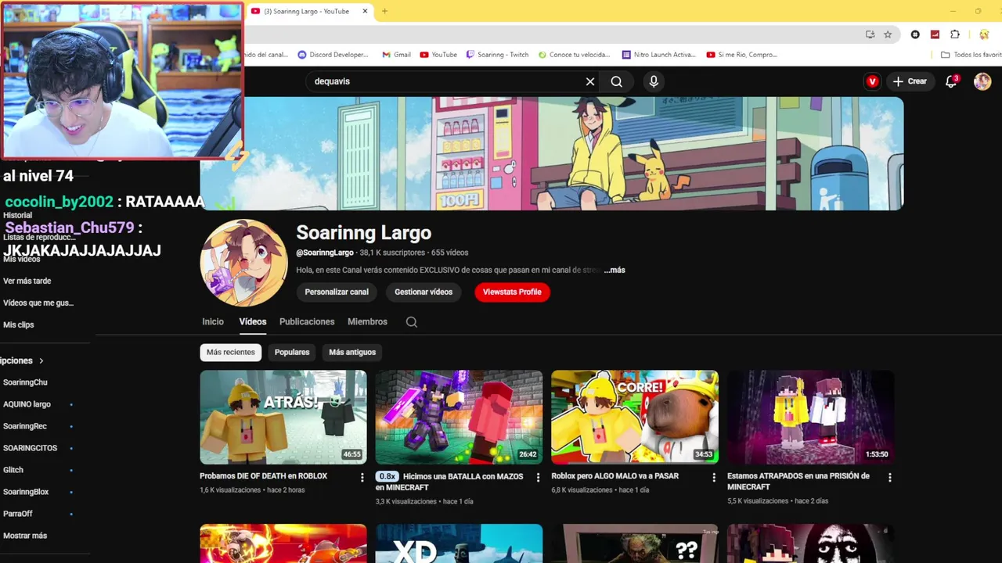This screenshot has width=1002, height=563.
Task: Open ParraOff subscription
Action: point(18,514)
